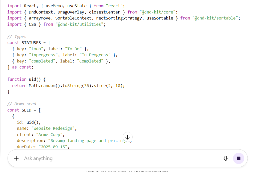Click the "To Do" label string

pyautogui.click(x=73, y=49)
